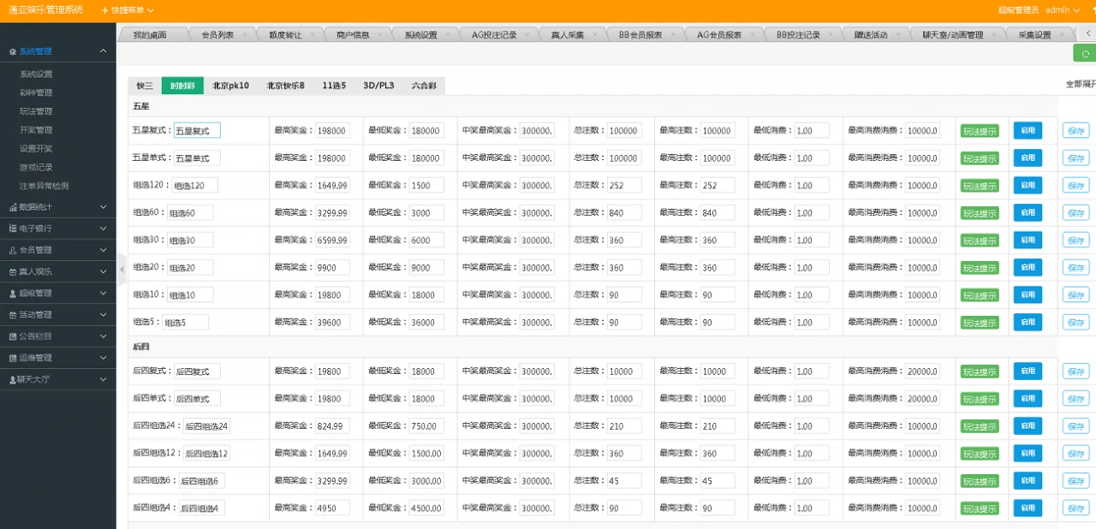Open the admin user dropdown

point(1063,10)
